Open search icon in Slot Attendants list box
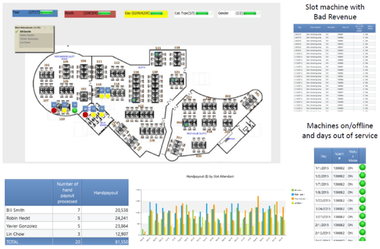380x249 pixels. point(45,28)
